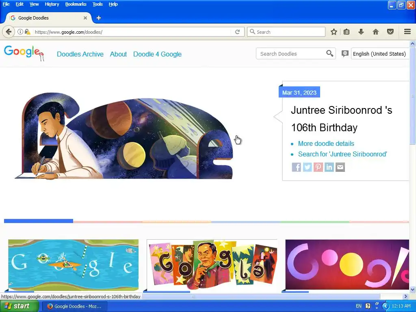Image resolution: width=416 pixels, height=312 pixels.
Task: Share doodle on Twitter
Action: click(308, 167)
